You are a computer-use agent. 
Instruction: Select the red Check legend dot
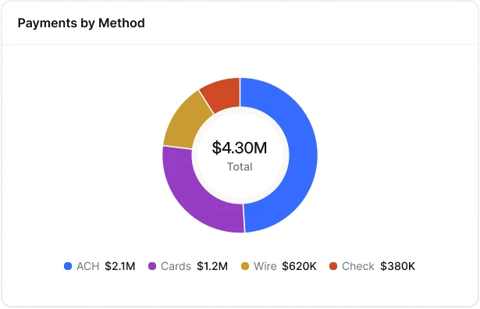(333, 266)
